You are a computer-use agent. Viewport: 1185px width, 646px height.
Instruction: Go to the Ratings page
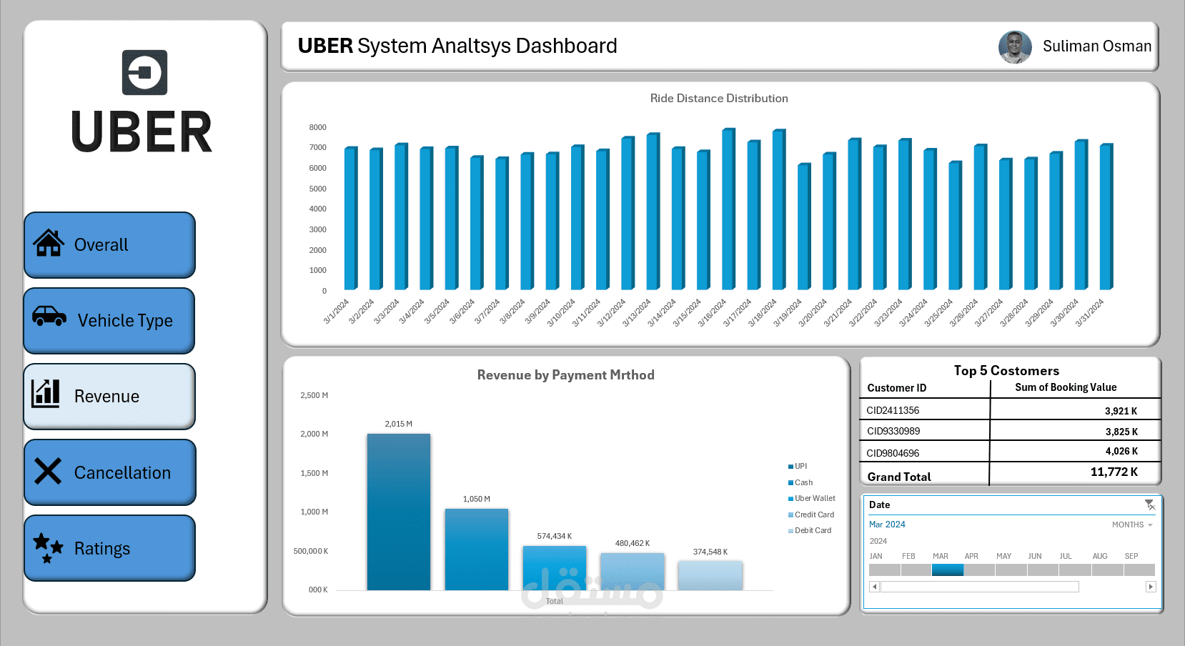(109, 548)
